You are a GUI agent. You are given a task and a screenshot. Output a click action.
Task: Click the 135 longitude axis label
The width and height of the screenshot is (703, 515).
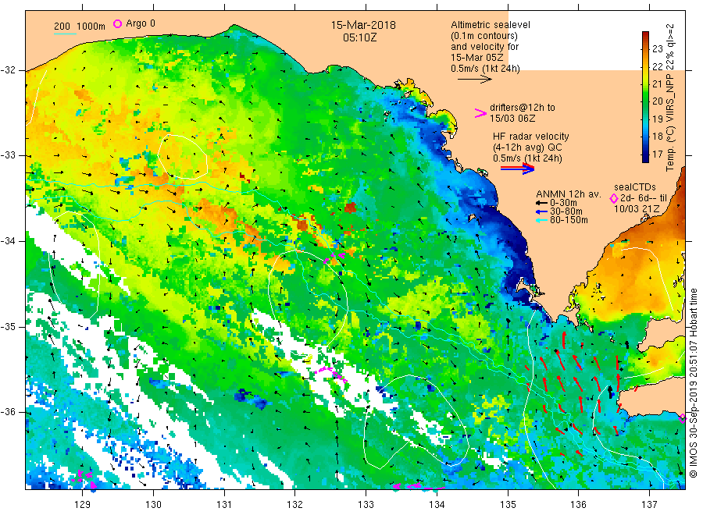click(x=508, y=505)
